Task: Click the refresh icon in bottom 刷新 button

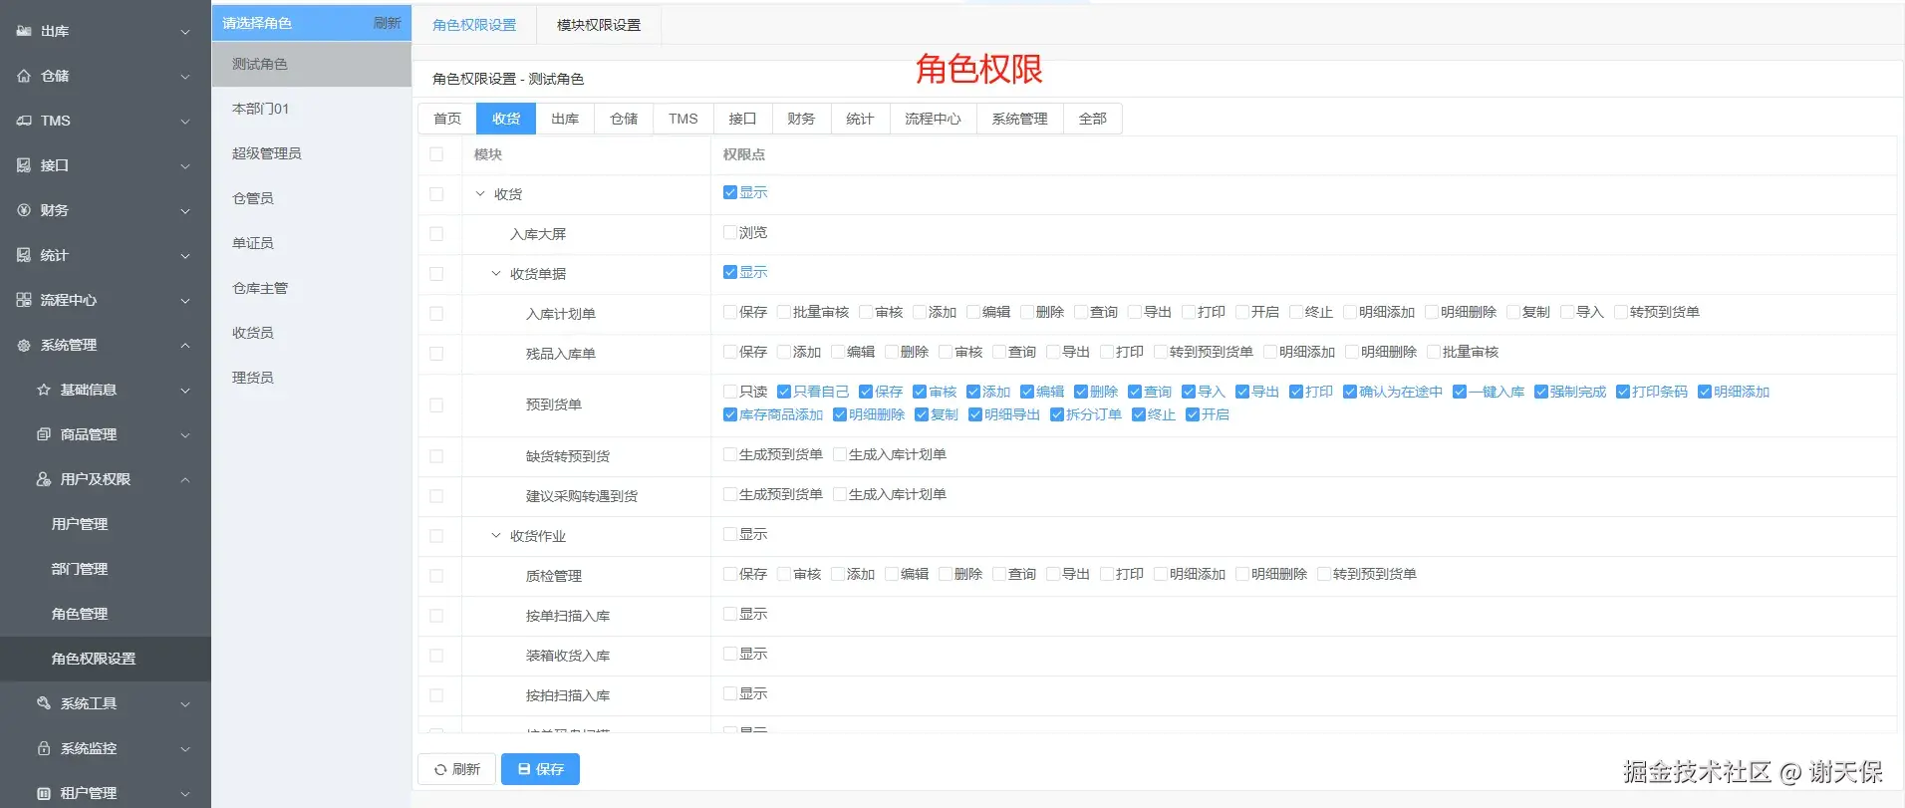Action: [440, 769]
